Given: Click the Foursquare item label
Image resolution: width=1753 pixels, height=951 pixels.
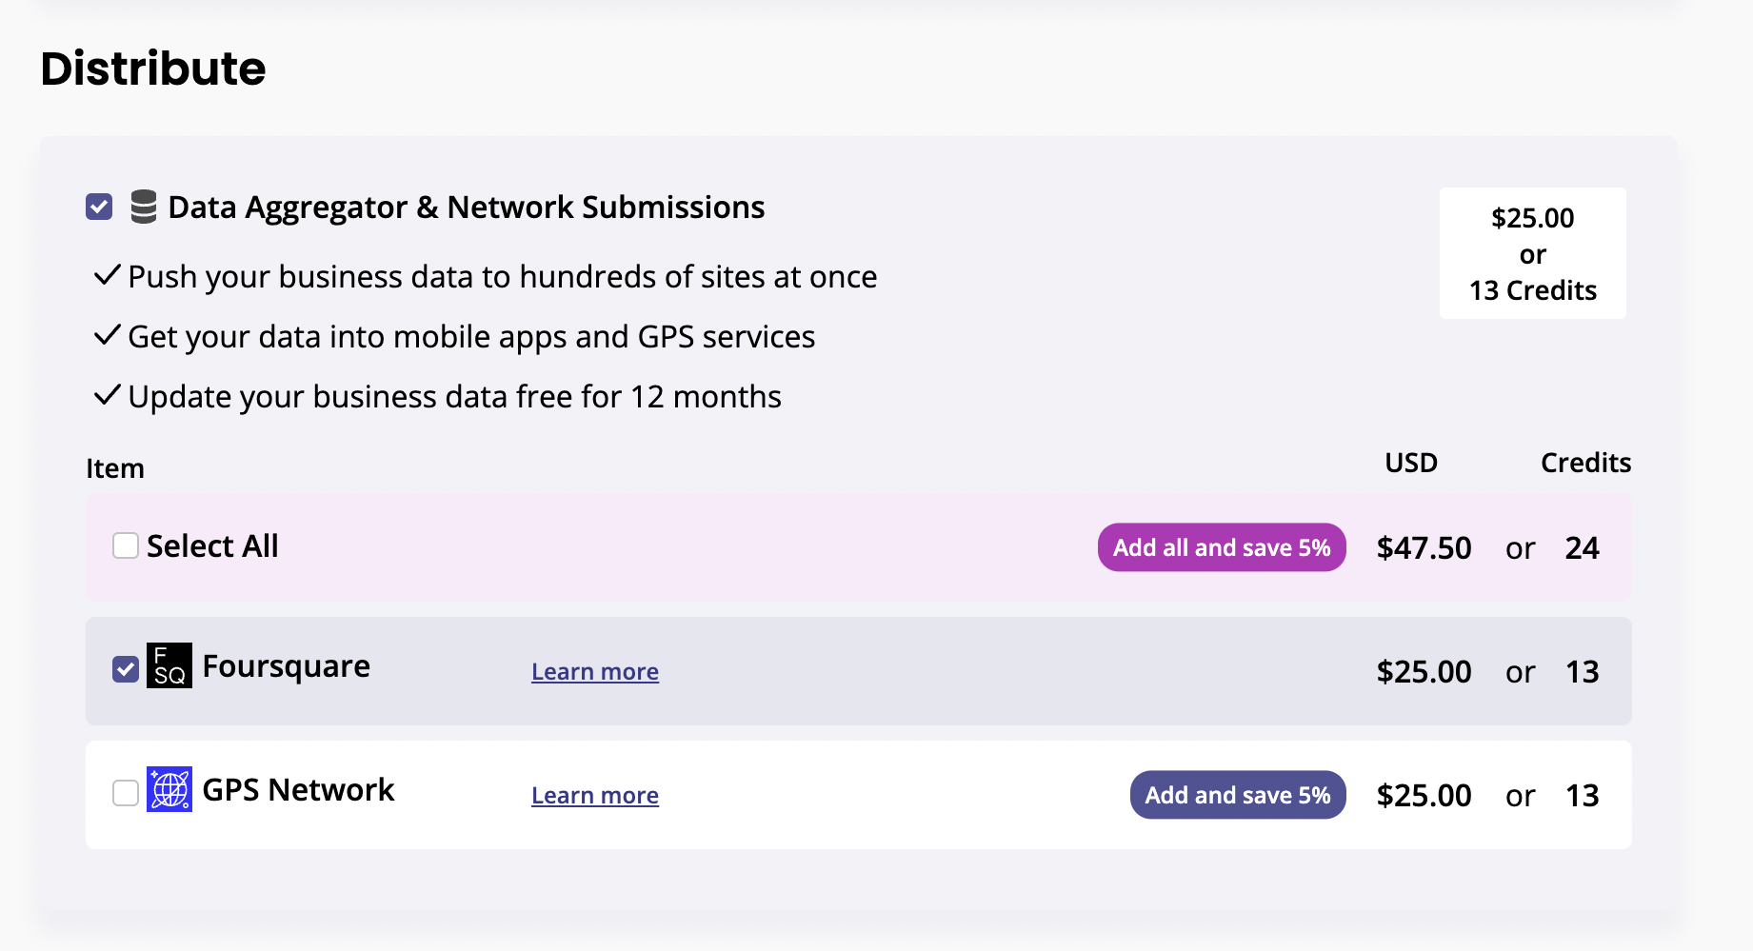Looking at the screenshot, I should (286, 666).
